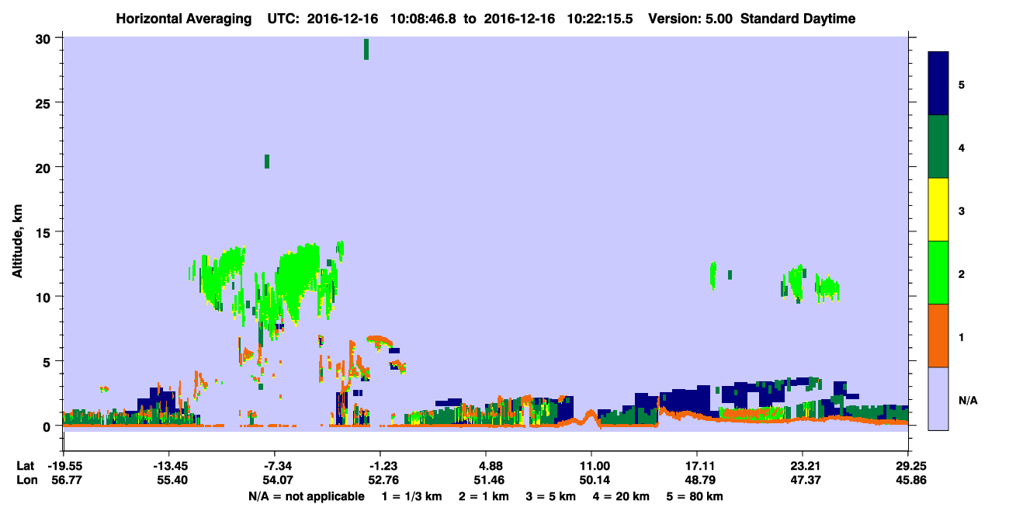Click the legend note '5 = 80 km'
The height and width of the screenshot is (518, 1009).
coord(696,496)
